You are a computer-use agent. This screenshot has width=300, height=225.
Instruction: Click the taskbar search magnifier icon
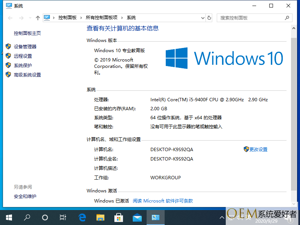(27, 217)
